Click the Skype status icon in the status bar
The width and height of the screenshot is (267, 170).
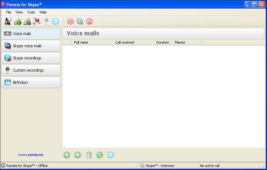point(142,165)
